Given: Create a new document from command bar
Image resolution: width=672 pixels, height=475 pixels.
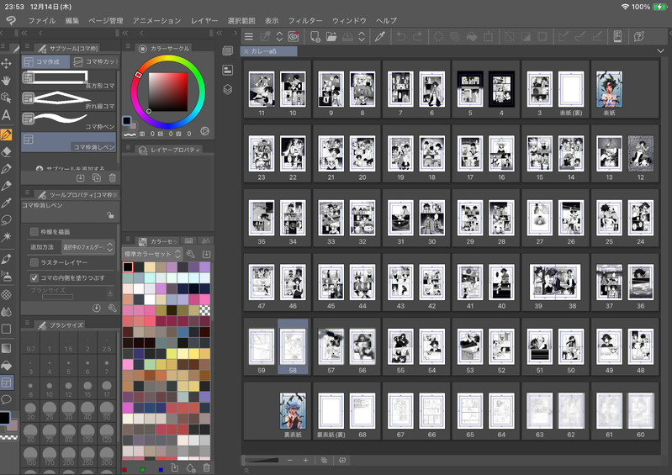Looking at the screenshot, I should click(x=315, y=37).
